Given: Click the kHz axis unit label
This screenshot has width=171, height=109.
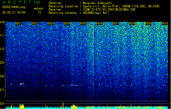Looking at the screenshot, I should click(x=2, y=22).
